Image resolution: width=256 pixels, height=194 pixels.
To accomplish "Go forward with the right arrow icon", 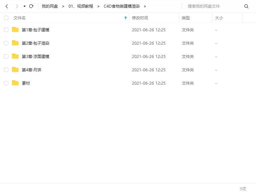I will 17,6.
